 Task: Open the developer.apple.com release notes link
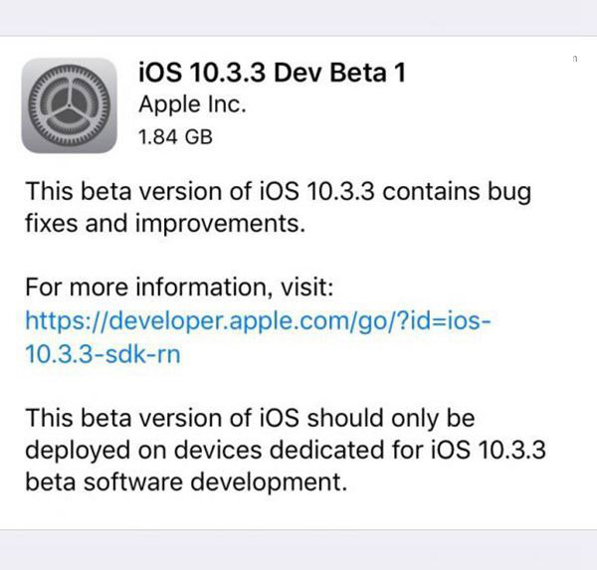[258, 320]
